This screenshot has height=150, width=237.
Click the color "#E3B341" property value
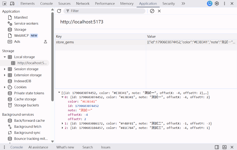pos(88,101)
